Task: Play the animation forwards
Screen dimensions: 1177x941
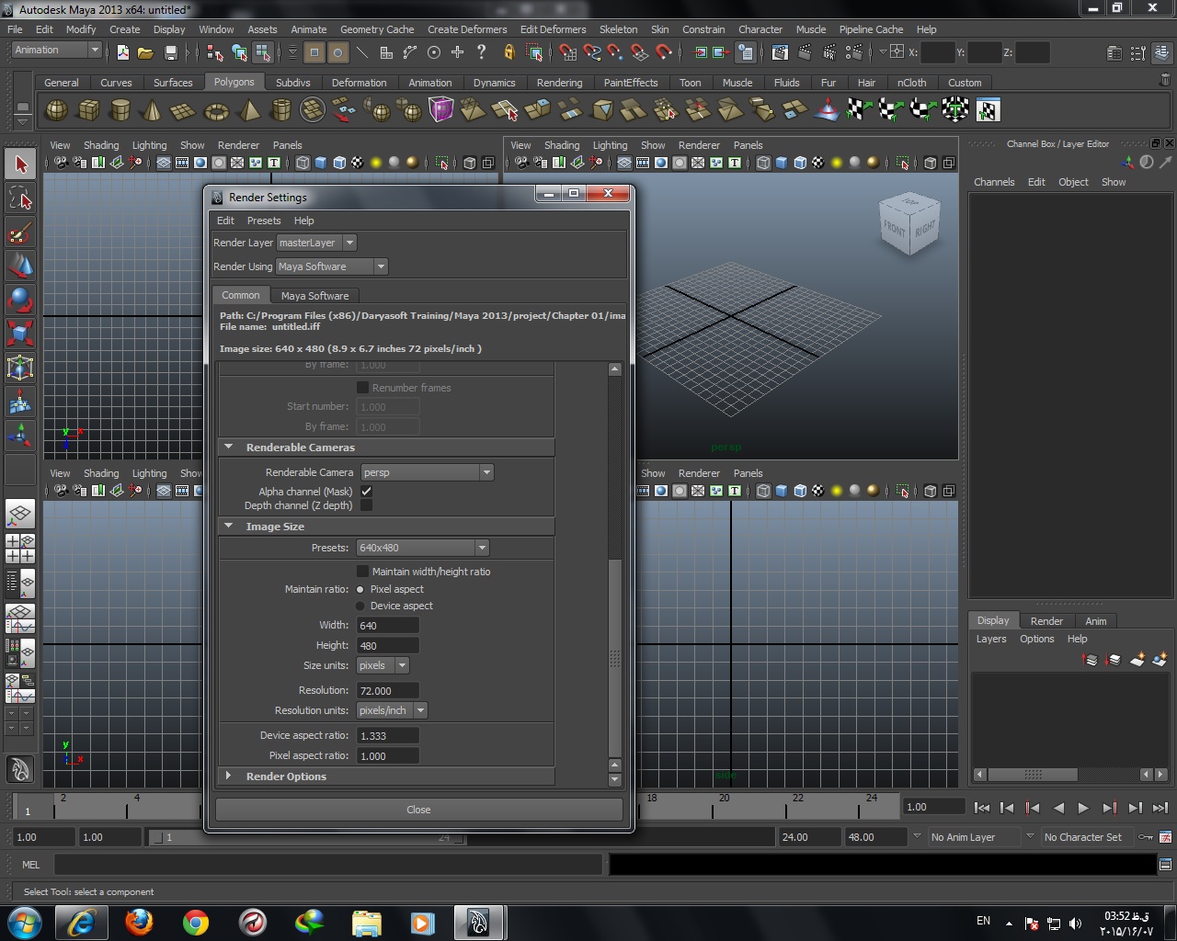Action: pyautogui.click(x=1083, y=808)
